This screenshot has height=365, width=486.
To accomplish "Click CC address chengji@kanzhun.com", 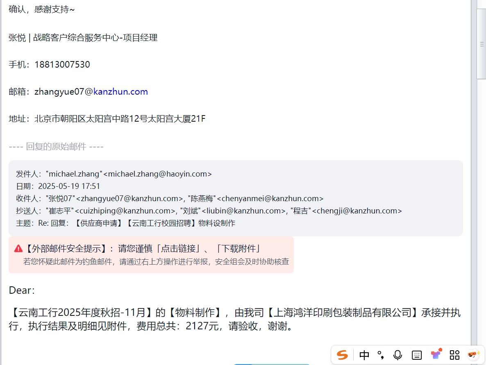I will click(357, 211).
